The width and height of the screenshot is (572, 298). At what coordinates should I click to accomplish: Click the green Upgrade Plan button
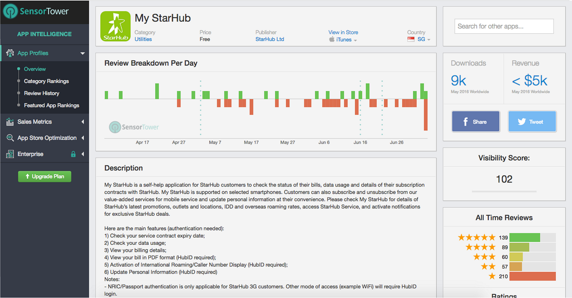point(45,177)
